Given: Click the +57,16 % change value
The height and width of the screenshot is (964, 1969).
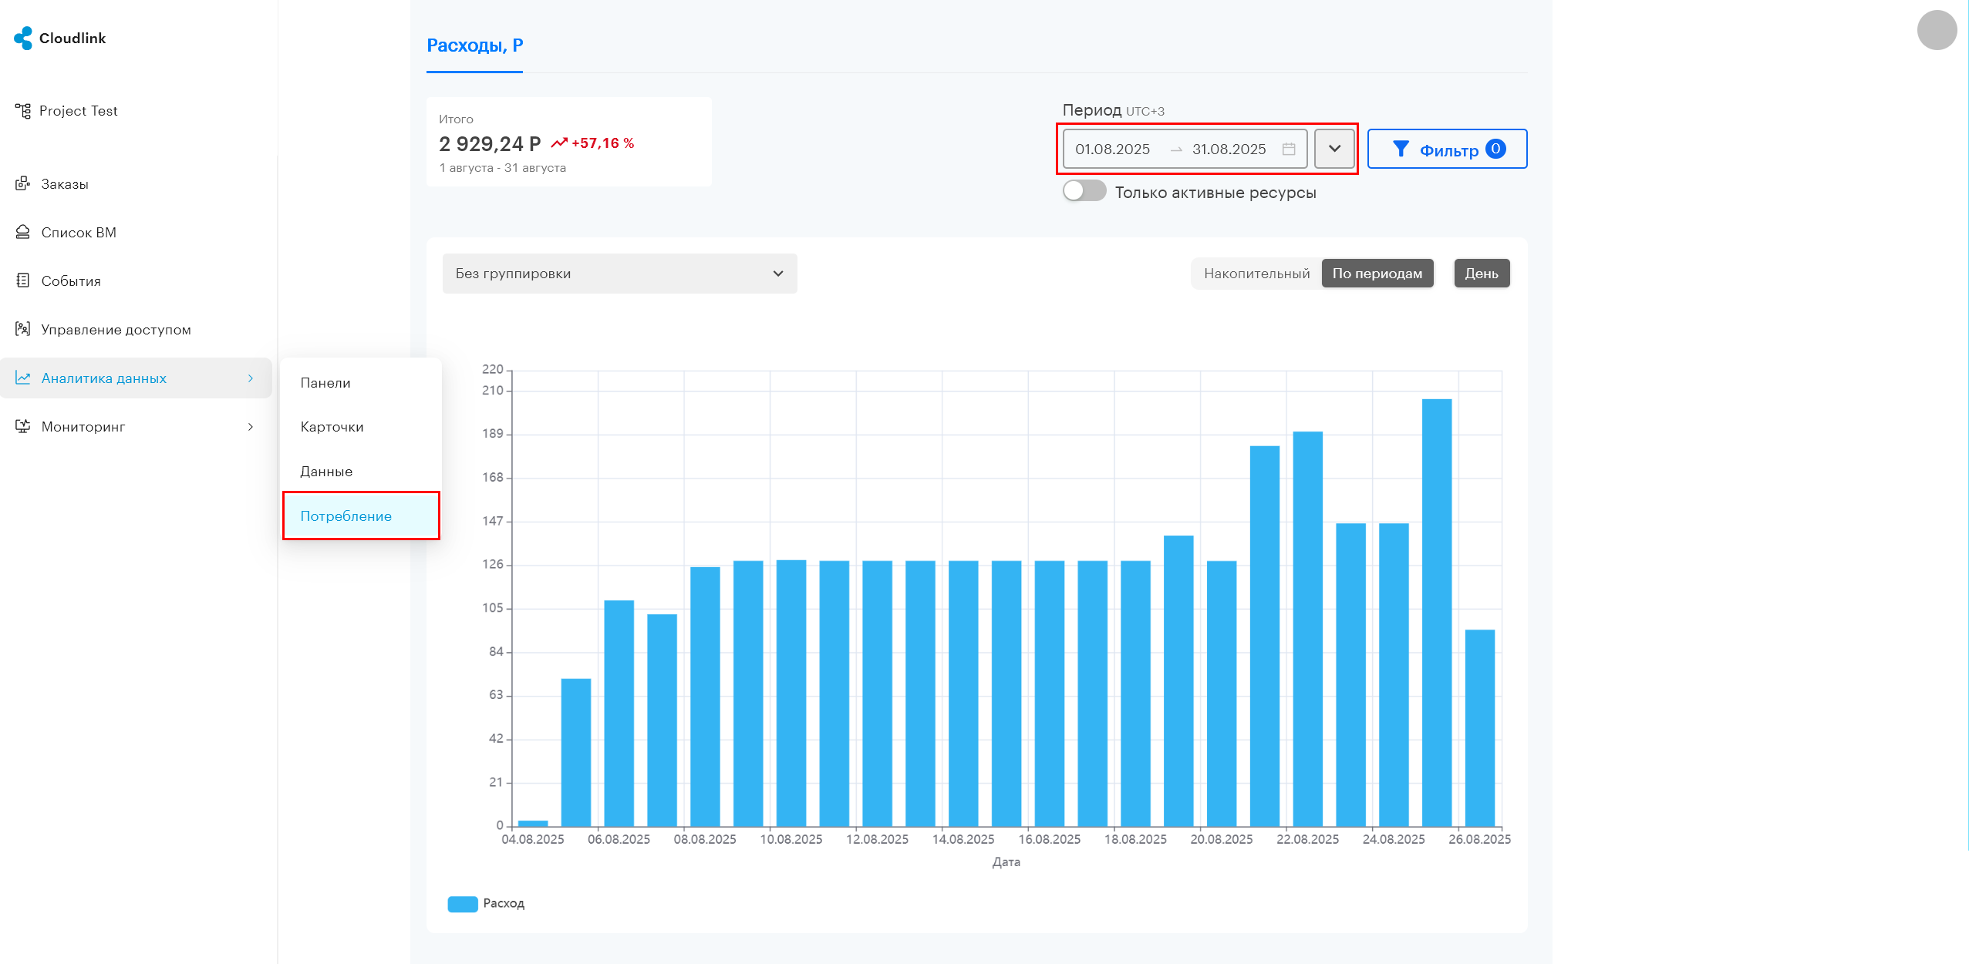Looking at the screenshot, I should coord(602,143).
